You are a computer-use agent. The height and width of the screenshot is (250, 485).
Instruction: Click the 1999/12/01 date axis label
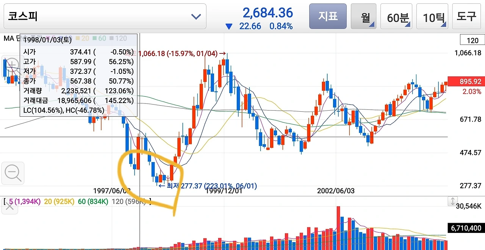pos(224,191)
